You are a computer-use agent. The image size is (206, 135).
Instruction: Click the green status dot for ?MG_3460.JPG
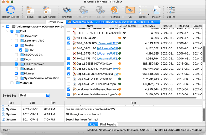coord(120,43)
